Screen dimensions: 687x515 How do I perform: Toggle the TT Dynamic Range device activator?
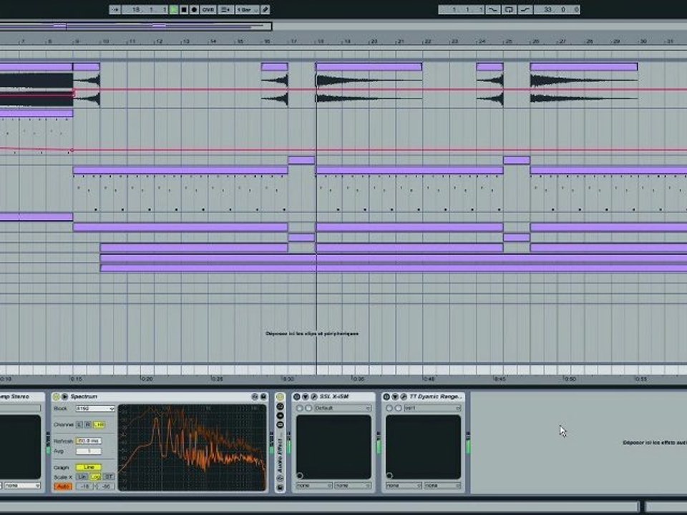(x=386, y=397)
